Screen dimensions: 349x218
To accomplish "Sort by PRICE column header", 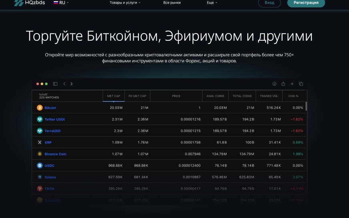I will pyautogui.click(x=176, y=96).
